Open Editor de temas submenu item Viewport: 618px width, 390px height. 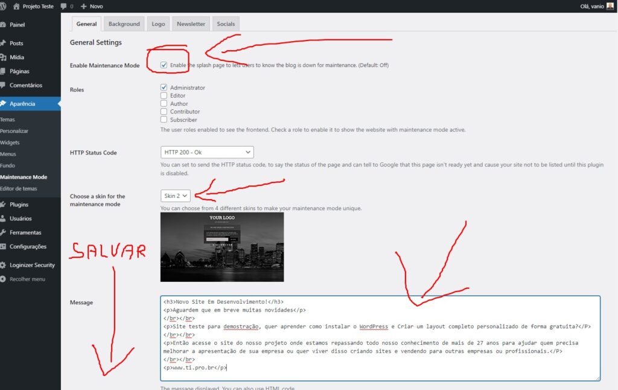(19, 188)
